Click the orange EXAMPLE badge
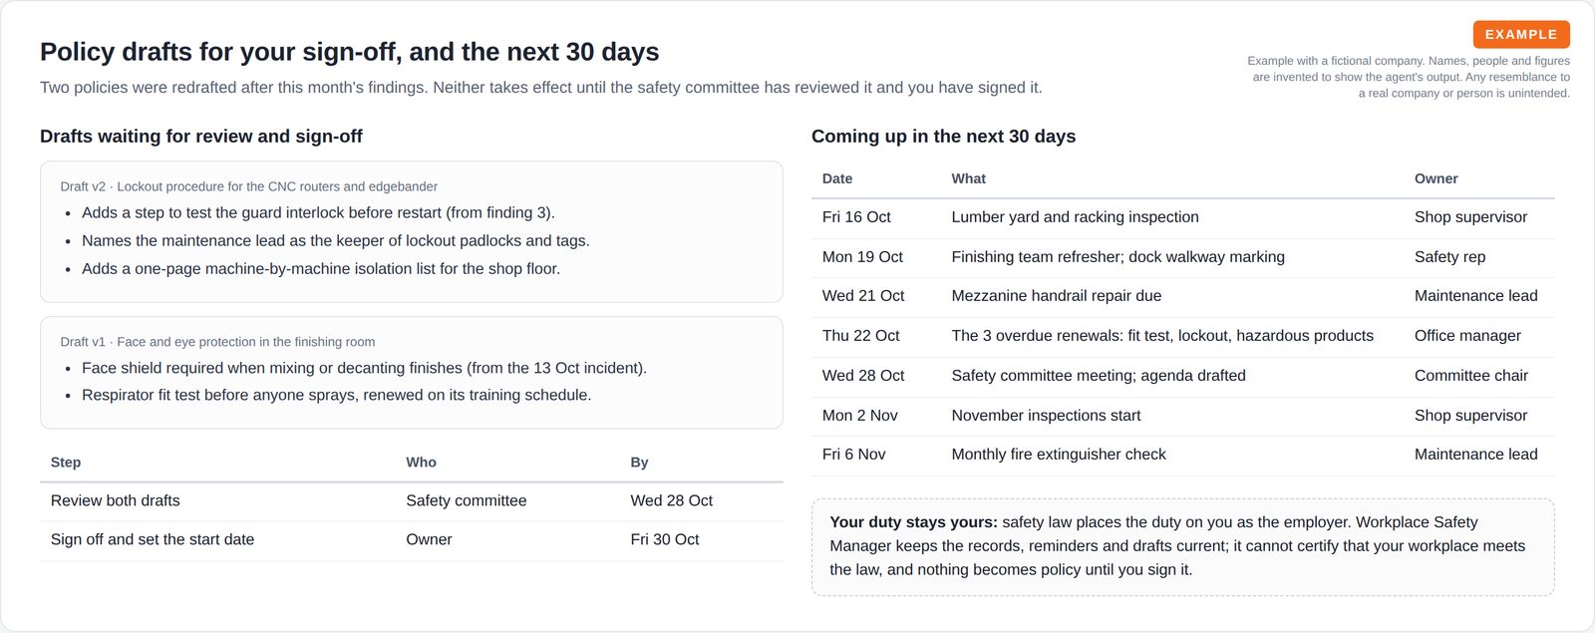The image size is (1595, 633). click(1521, 34)
